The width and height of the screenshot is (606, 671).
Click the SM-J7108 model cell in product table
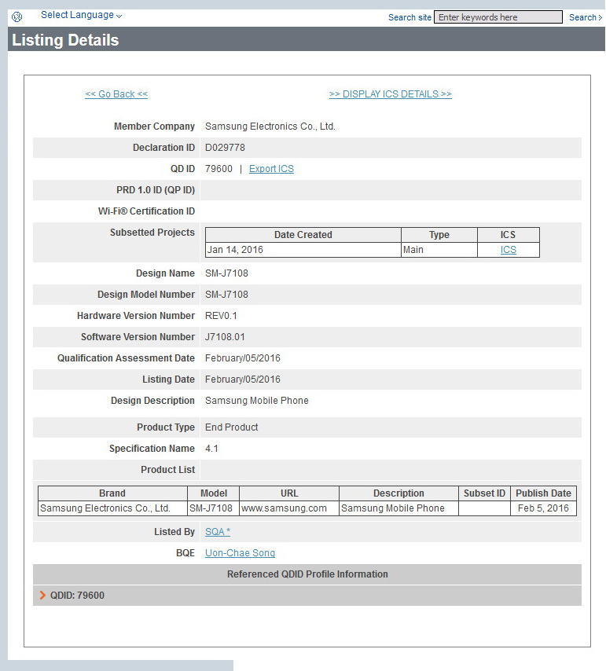214,508
